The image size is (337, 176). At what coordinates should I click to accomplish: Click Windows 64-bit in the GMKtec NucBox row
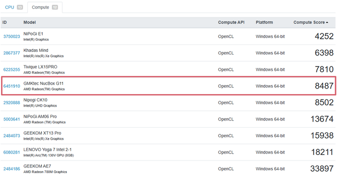[270, 86]
